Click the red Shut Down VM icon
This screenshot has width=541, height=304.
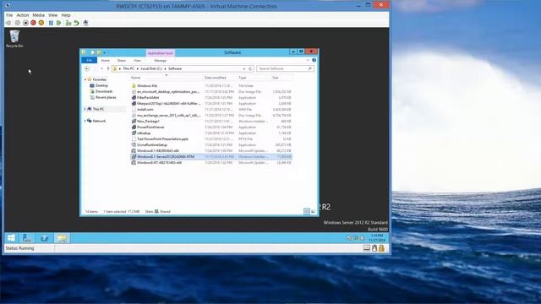(34, 23)
